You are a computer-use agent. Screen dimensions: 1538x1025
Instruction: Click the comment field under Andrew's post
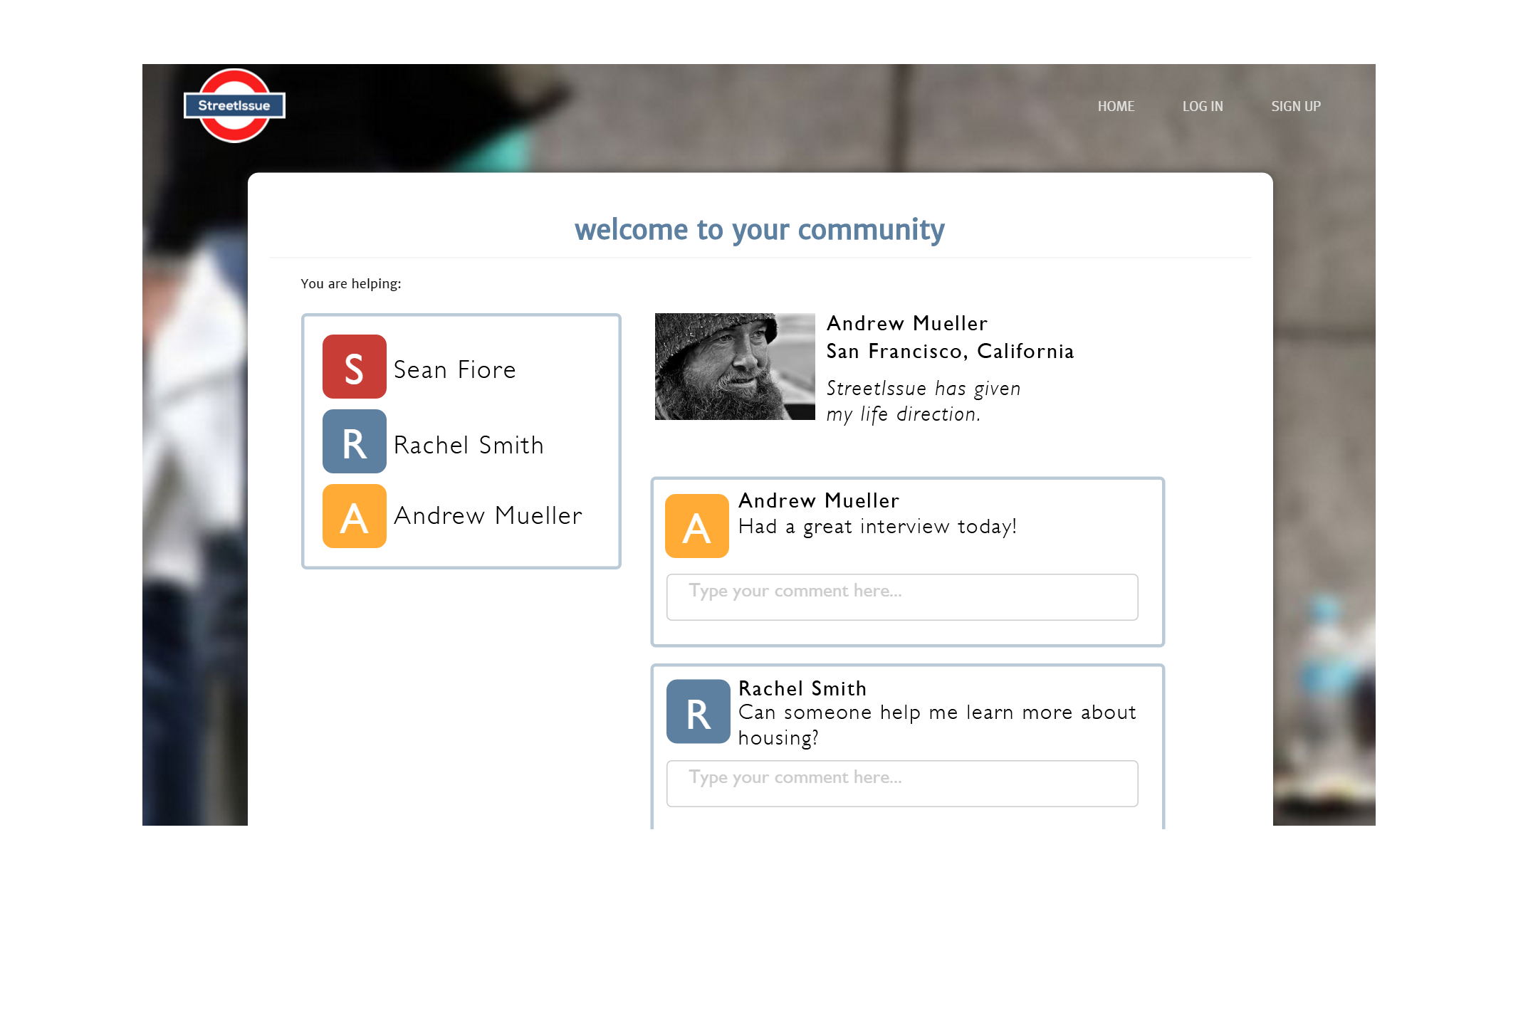[x=901, y=596]
